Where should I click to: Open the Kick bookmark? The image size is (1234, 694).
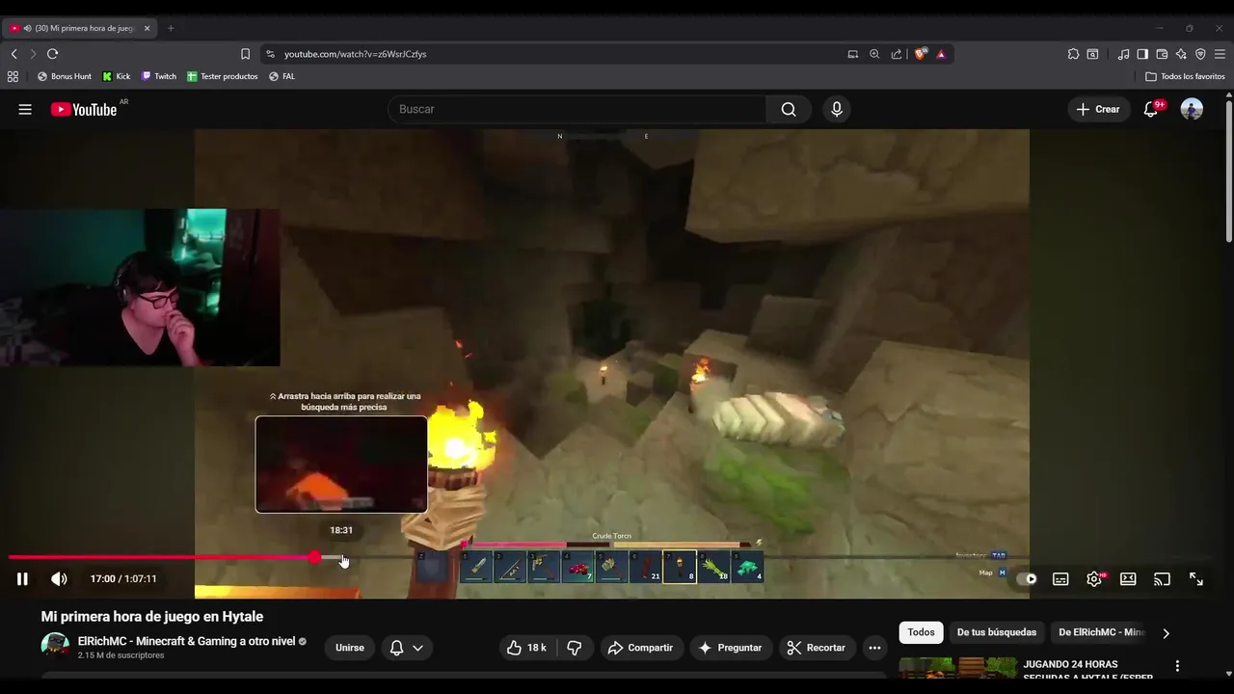pyautogui.click(x=117, y=76)
